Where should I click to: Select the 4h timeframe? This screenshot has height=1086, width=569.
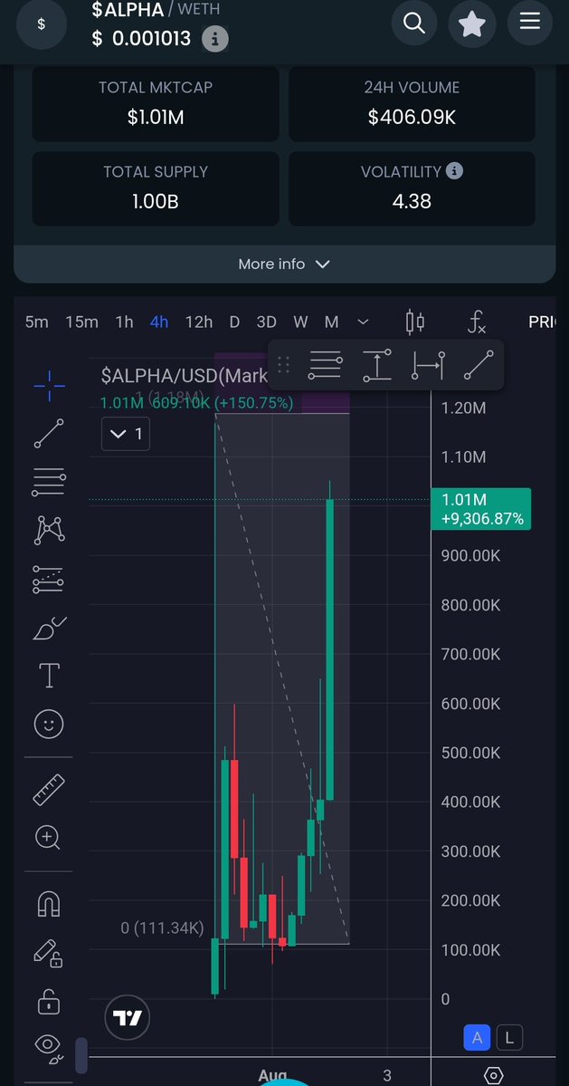159,322
